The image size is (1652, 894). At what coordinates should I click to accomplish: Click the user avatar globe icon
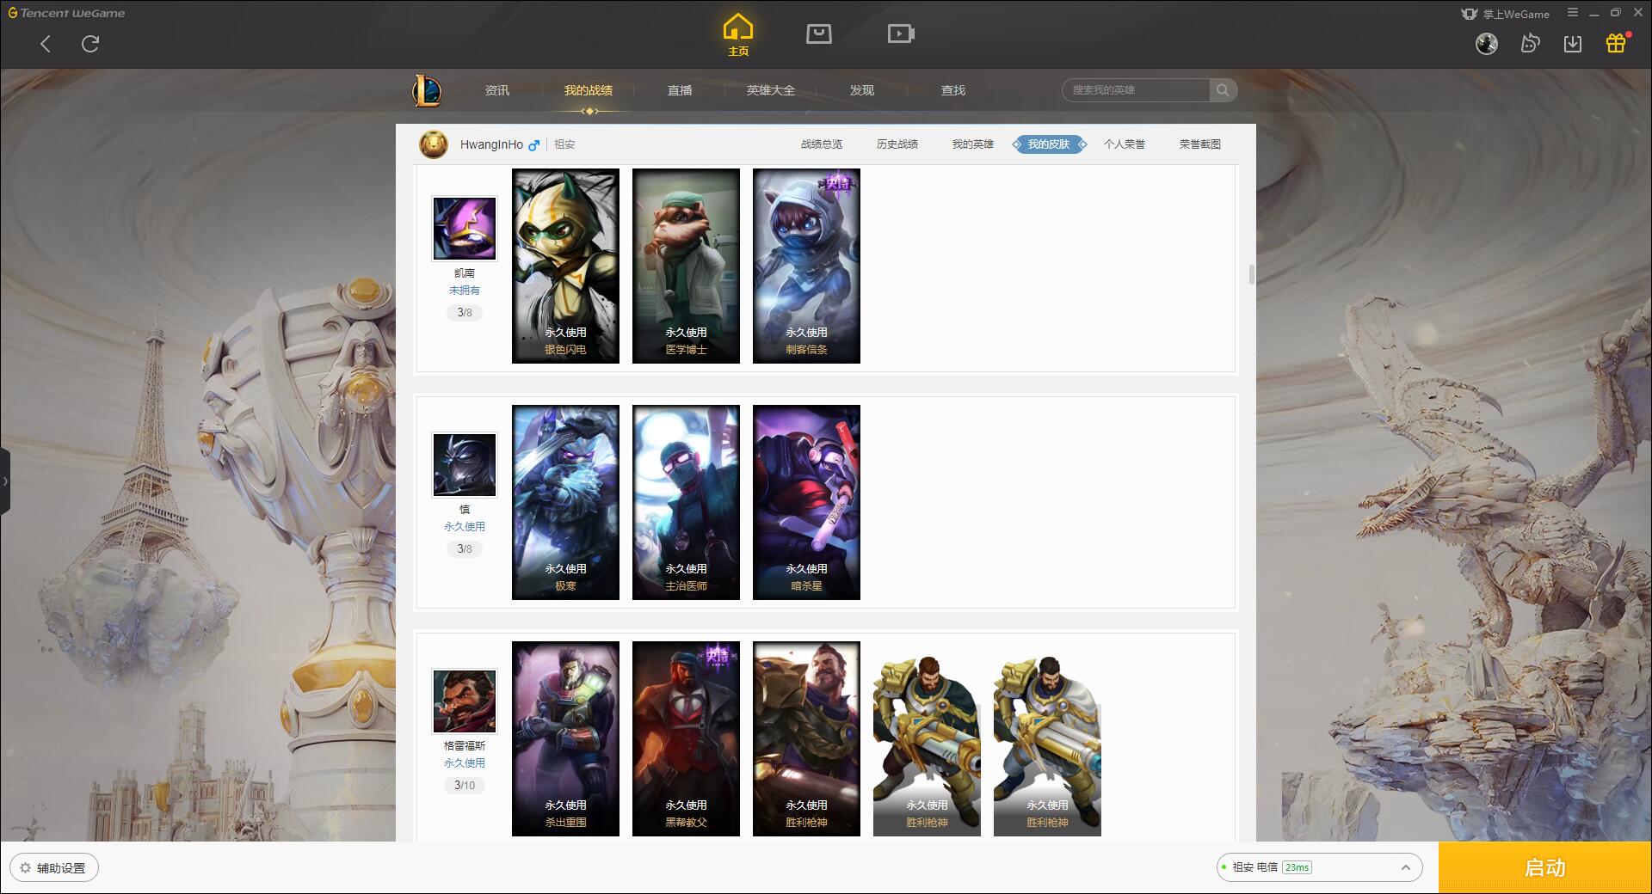click(x=1487, y=44)
